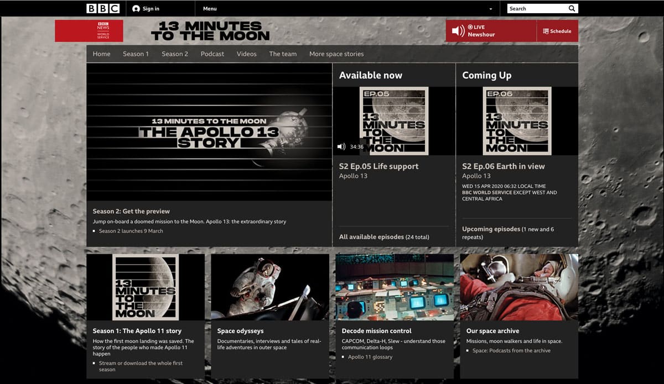The height and width of the screenshot is (384, 664).
Task: Open the astronaut Space odysseys thumbnail
Action: [x=270, y=287]
